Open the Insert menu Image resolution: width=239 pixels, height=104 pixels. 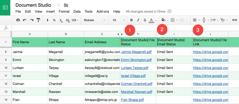pos(51,11)
